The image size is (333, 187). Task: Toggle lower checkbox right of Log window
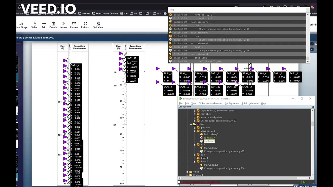point(312,49)
